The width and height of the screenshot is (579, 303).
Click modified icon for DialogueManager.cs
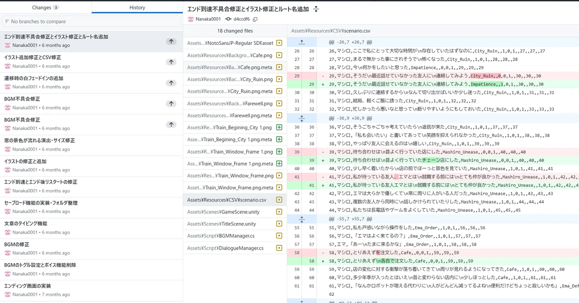279,248
